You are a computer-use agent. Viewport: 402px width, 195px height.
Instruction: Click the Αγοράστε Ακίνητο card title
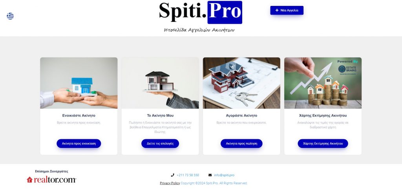[241, 116]
